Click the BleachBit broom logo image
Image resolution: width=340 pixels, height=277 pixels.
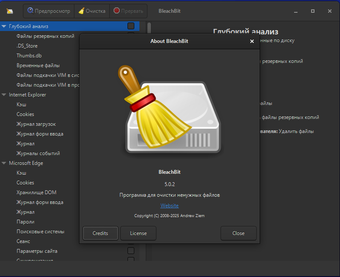169,110
